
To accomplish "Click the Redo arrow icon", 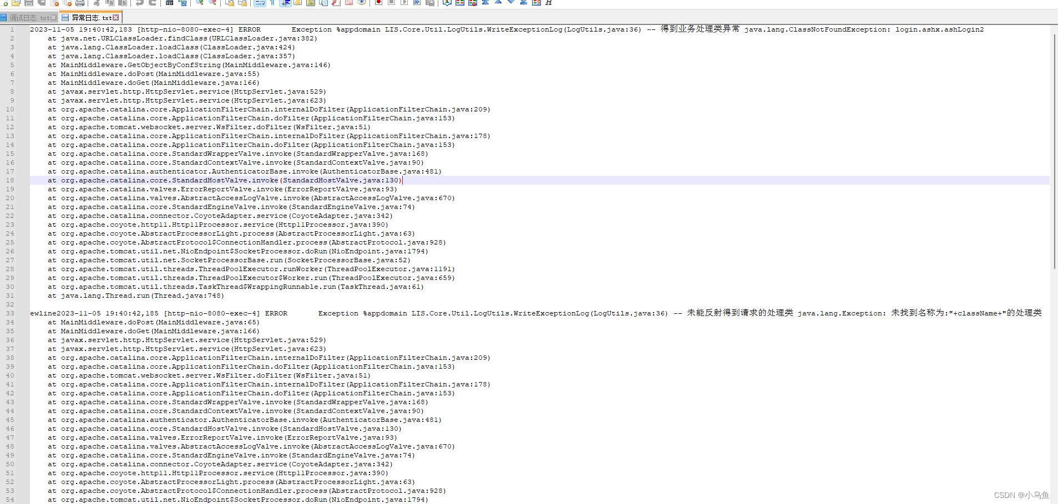I will [x=153, y=2].
